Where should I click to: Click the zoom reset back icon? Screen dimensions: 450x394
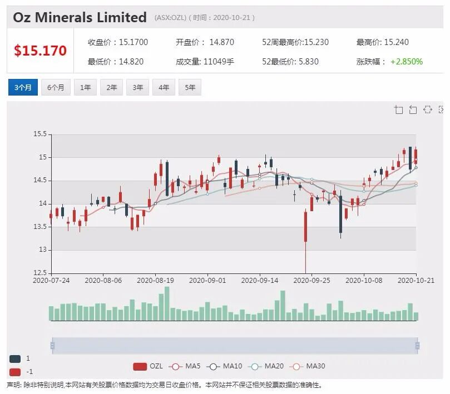click(413, 109)
